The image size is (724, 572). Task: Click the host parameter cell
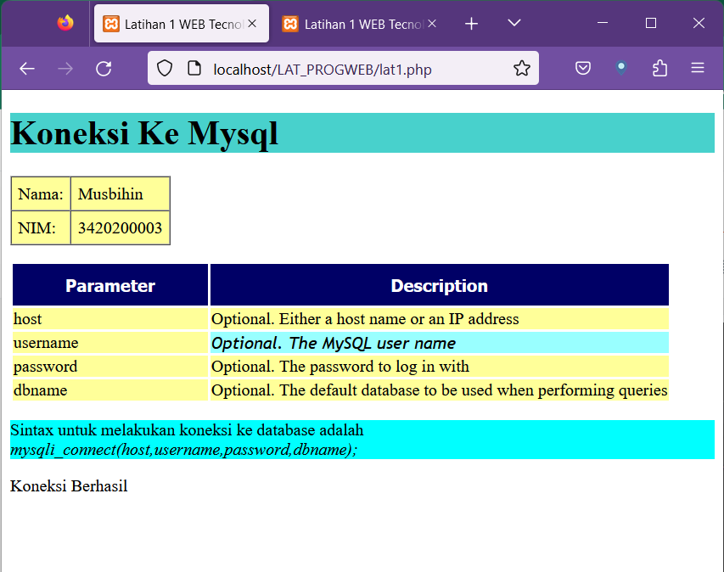(110, 319)
